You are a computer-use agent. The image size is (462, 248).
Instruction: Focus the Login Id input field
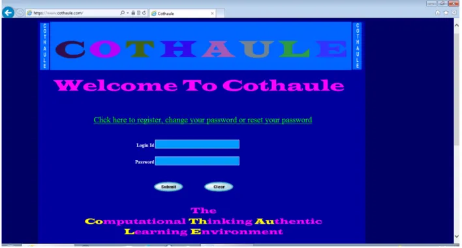point(197,145)
